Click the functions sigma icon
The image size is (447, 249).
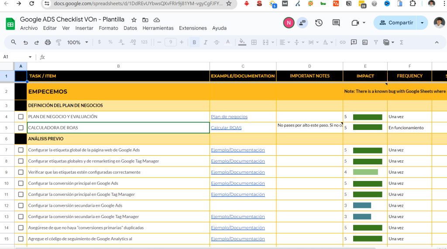click(x=402, y=42)
